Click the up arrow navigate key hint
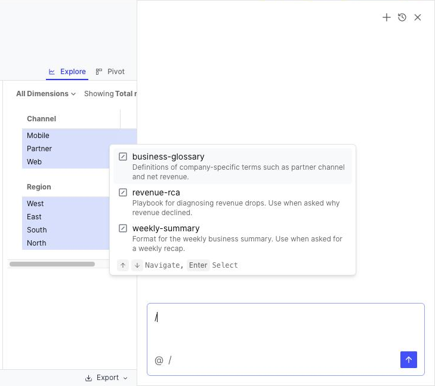This screenshot has width=435, height=386. tap(123, 265)
